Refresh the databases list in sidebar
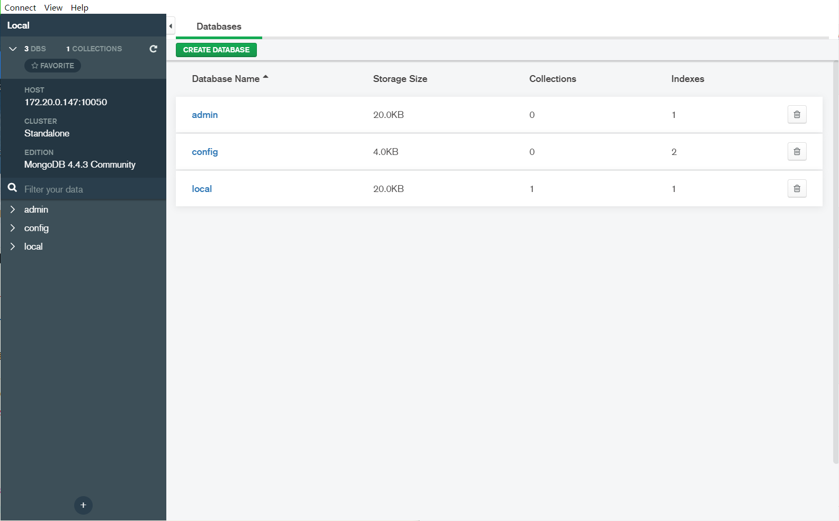 click(x=153, y=49)
